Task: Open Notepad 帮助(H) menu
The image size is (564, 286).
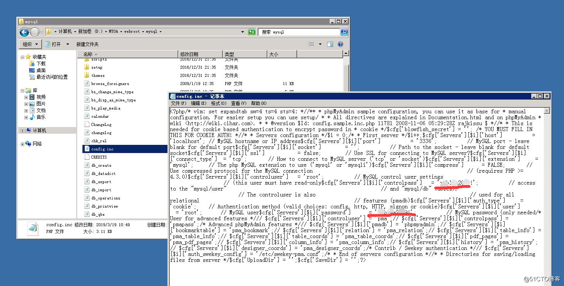Action: pyautogui.click(x=259, y=103)
